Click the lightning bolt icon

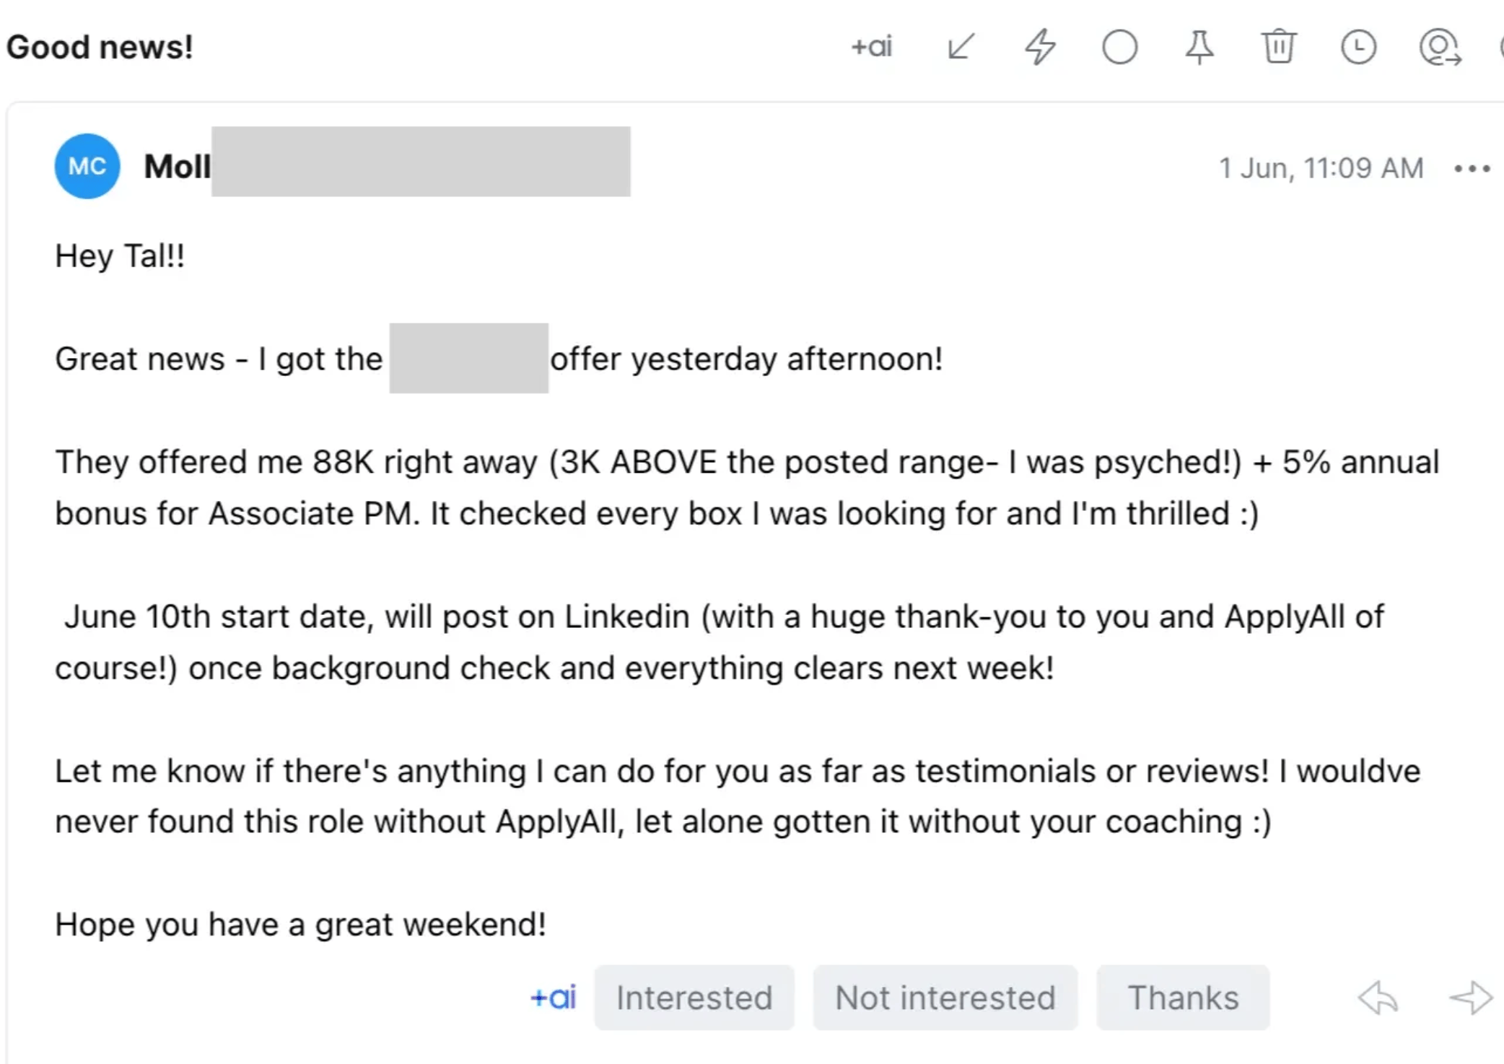click(1041, 48)
